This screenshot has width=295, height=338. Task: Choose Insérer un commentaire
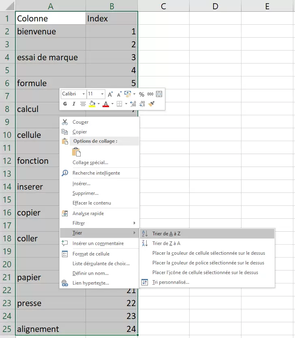[x=99, y=243]
